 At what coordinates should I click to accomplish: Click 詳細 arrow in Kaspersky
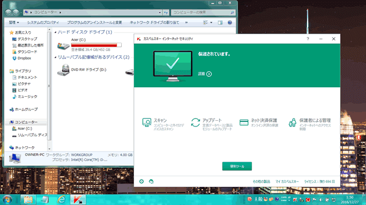(x=209, y=74)
